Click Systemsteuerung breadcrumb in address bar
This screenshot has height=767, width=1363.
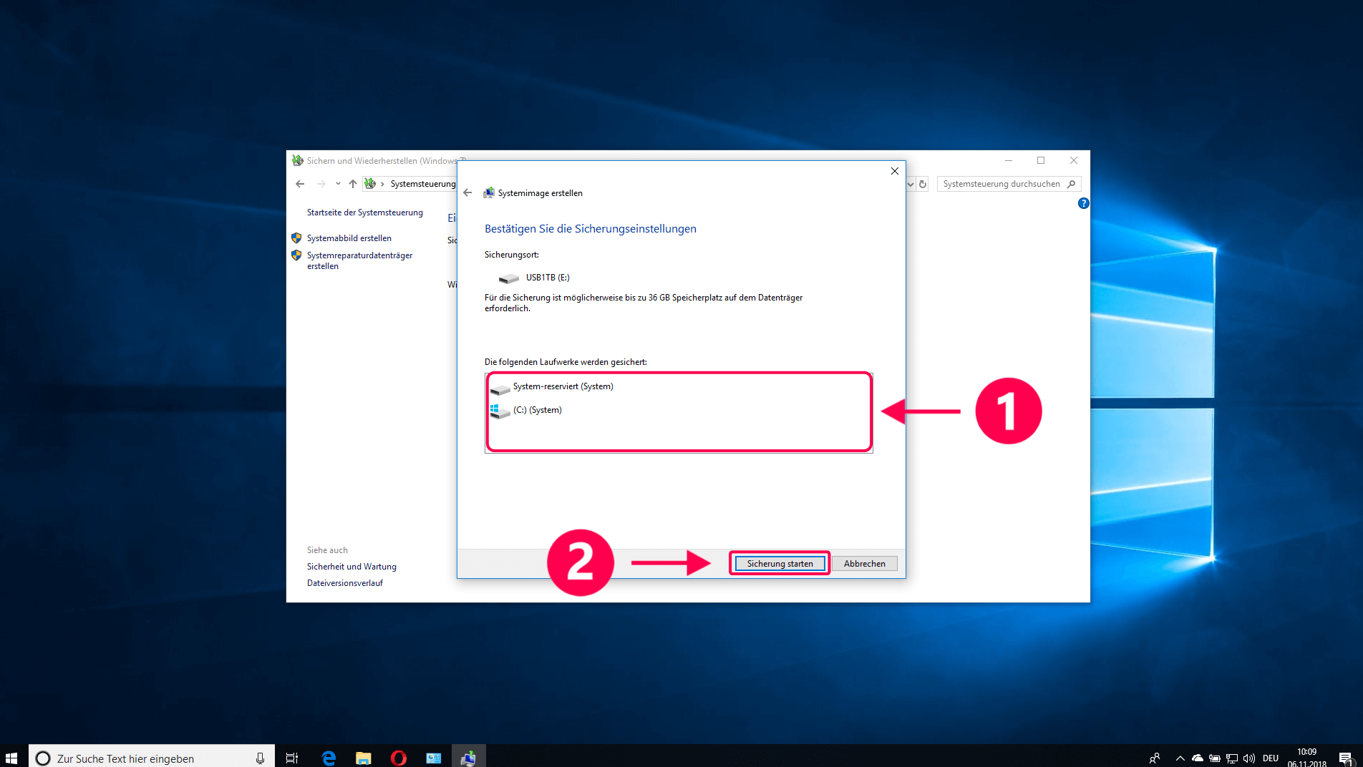click(x=422, y=184)
